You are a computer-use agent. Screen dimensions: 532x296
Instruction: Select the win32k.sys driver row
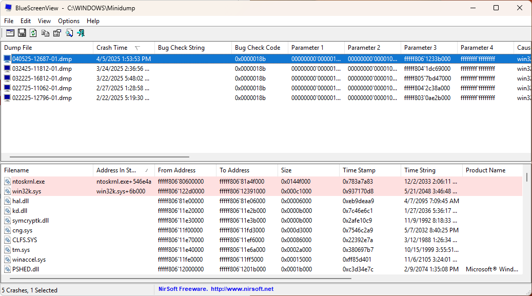pyautogui.click(x=262, y=191)
